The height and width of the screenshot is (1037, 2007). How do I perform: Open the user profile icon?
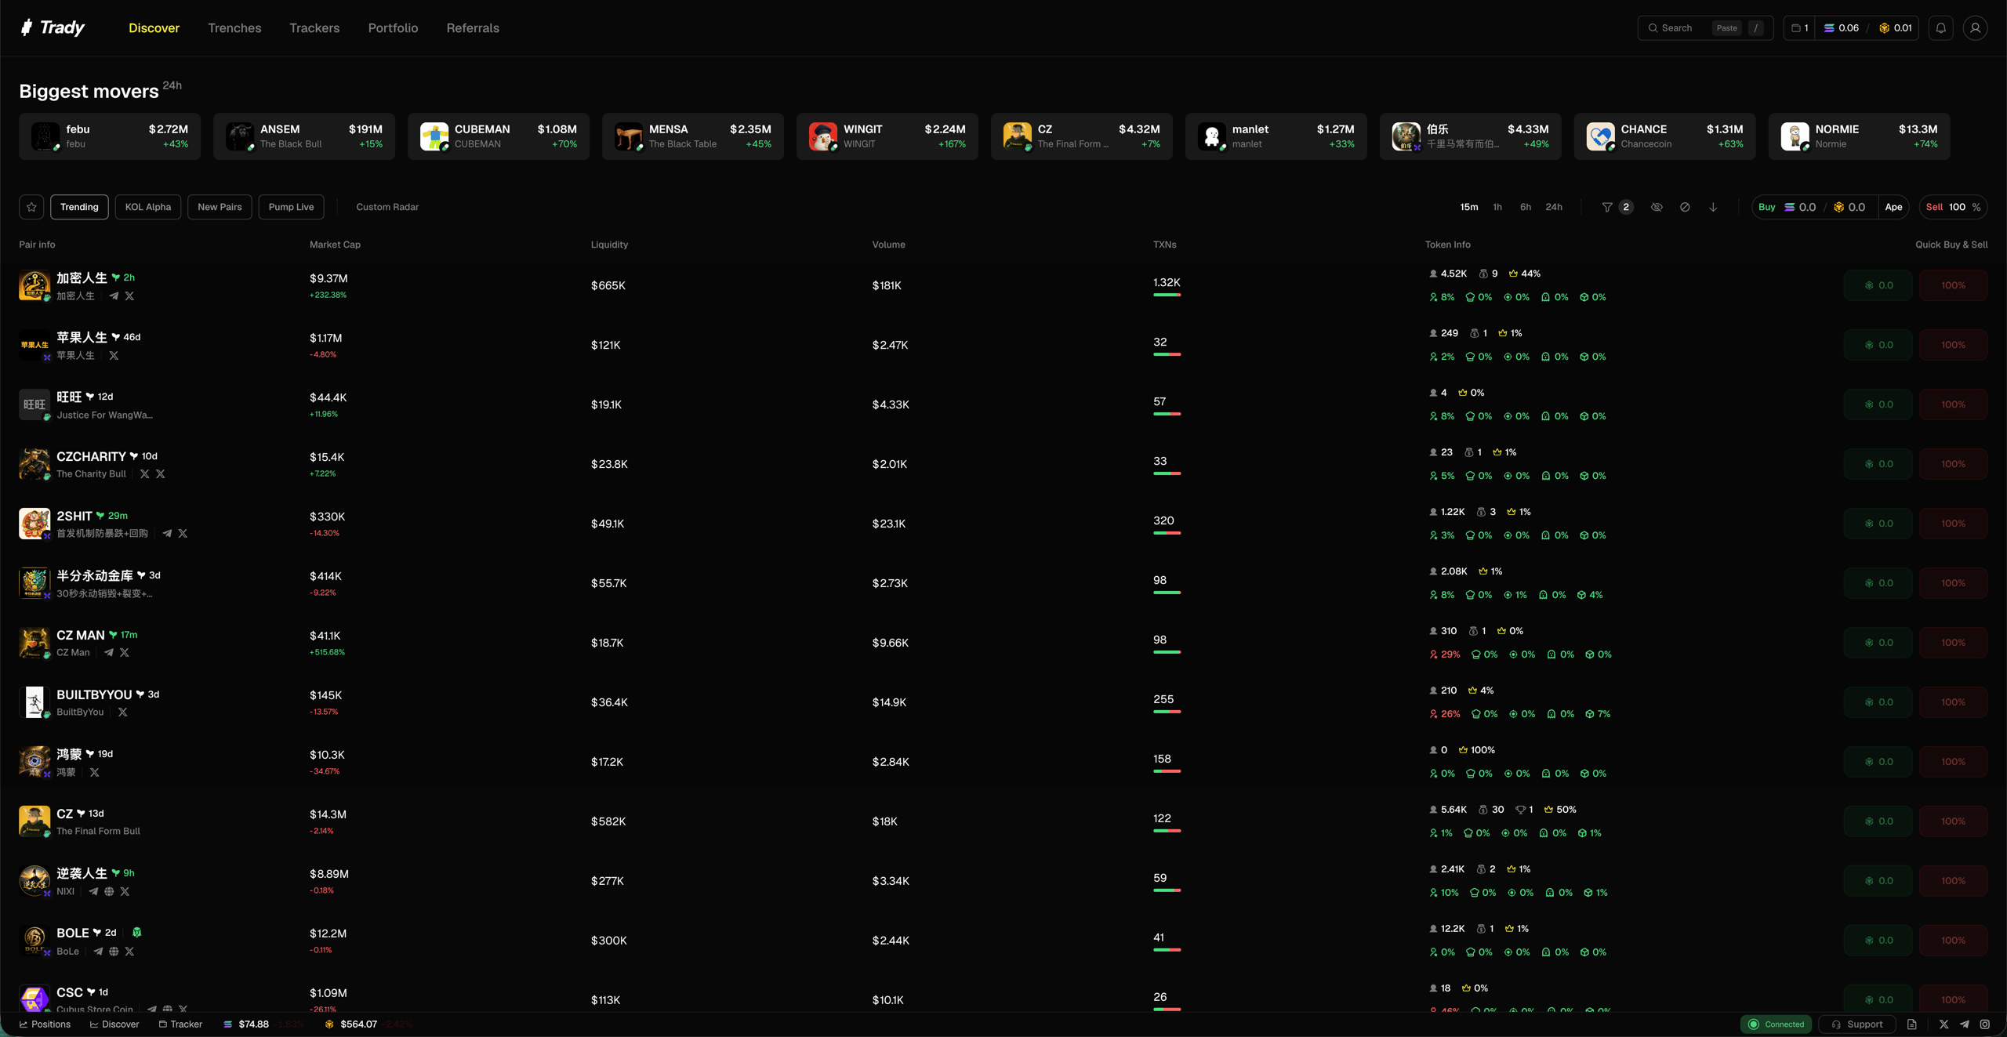tap(1975, 28)
